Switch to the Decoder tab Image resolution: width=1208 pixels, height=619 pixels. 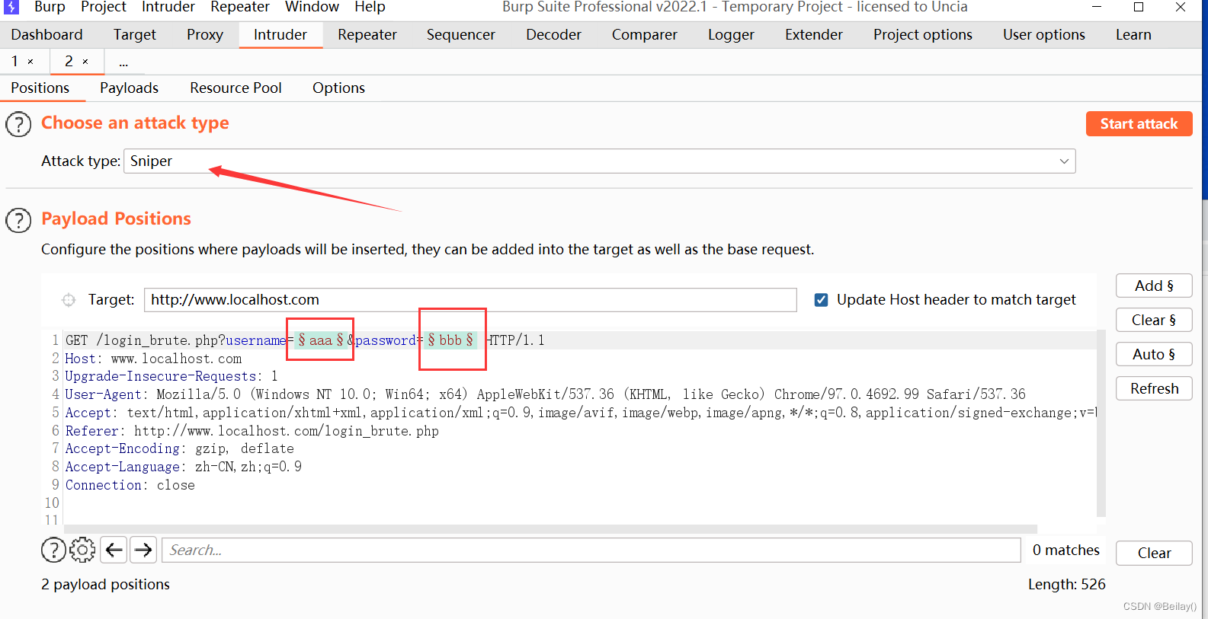point(553,35)
